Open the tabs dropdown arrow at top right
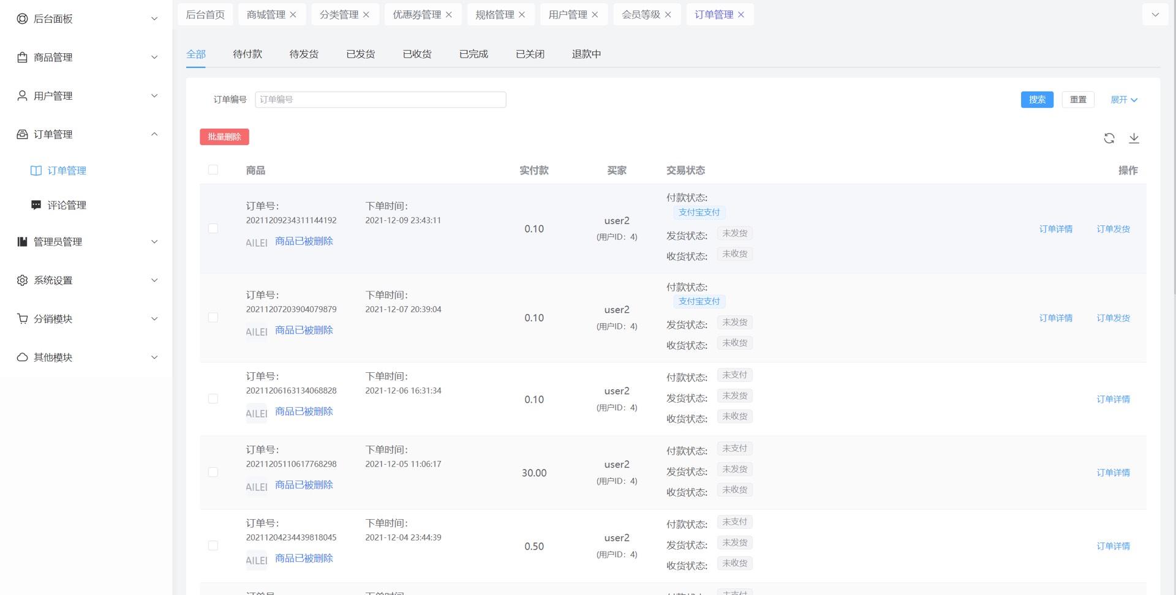Image resolution: width=1176 pixels, height=595 pixels. 1155,15
